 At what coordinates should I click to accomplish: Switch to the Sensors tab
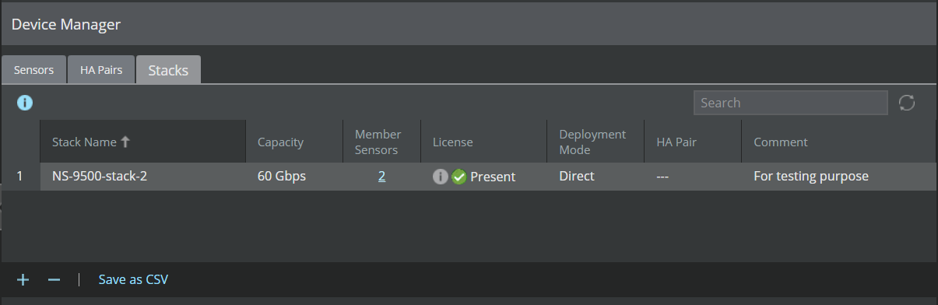point(33,69)
